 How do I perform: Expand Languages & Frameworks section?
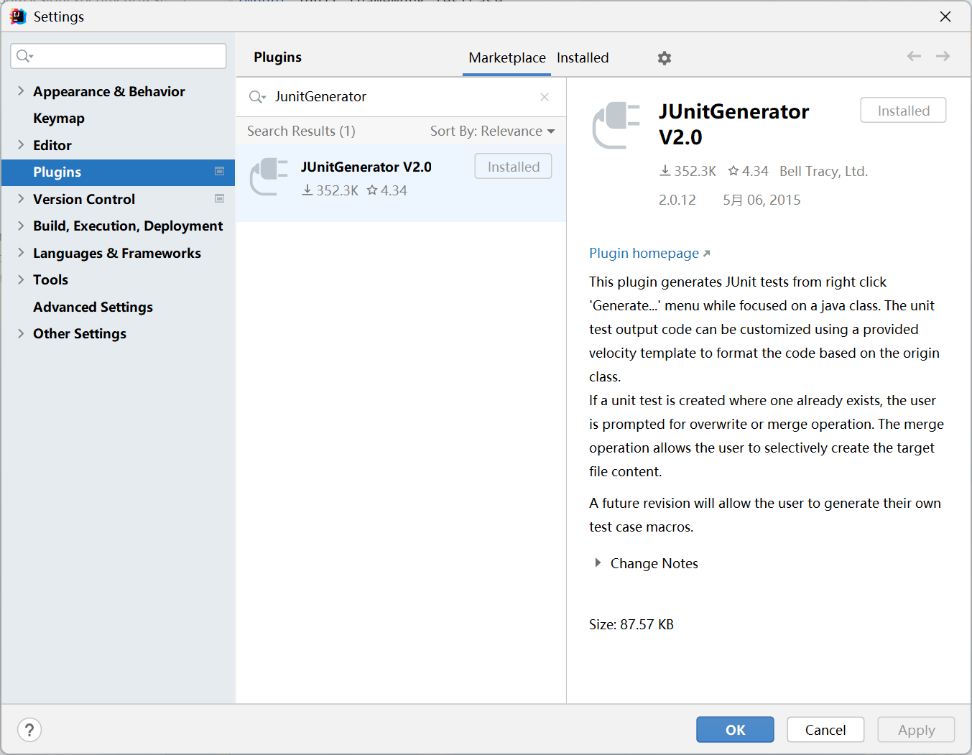21,252
